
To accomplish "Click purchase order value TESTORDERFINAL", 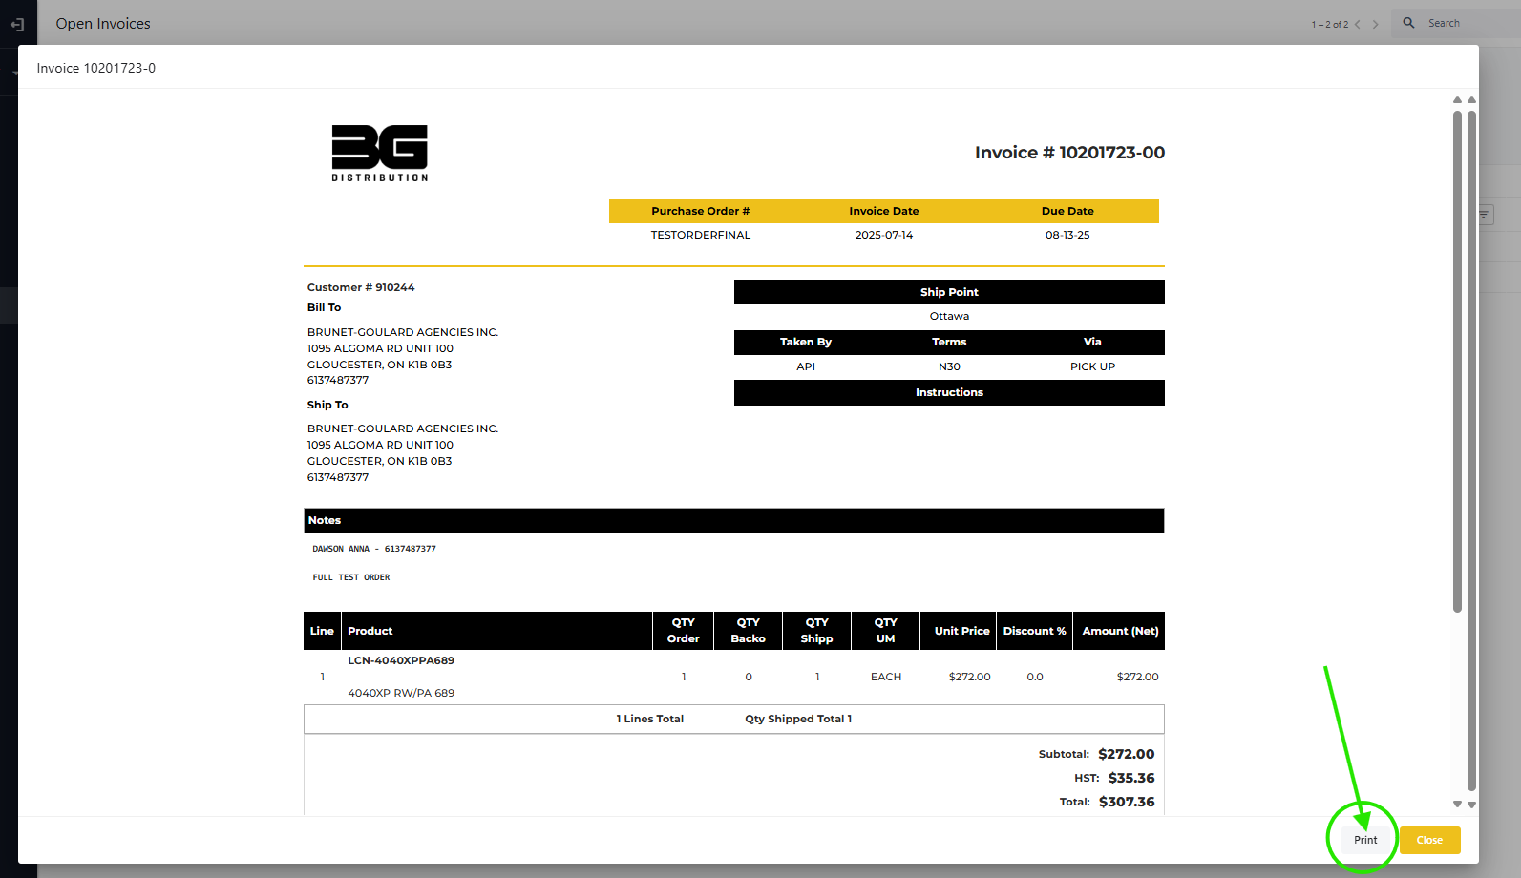I will pos(701,235).
